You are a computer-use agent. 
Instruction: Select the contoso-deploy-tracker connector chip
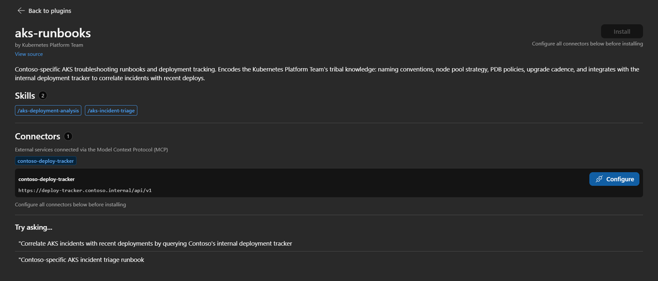tap(45, 161)
